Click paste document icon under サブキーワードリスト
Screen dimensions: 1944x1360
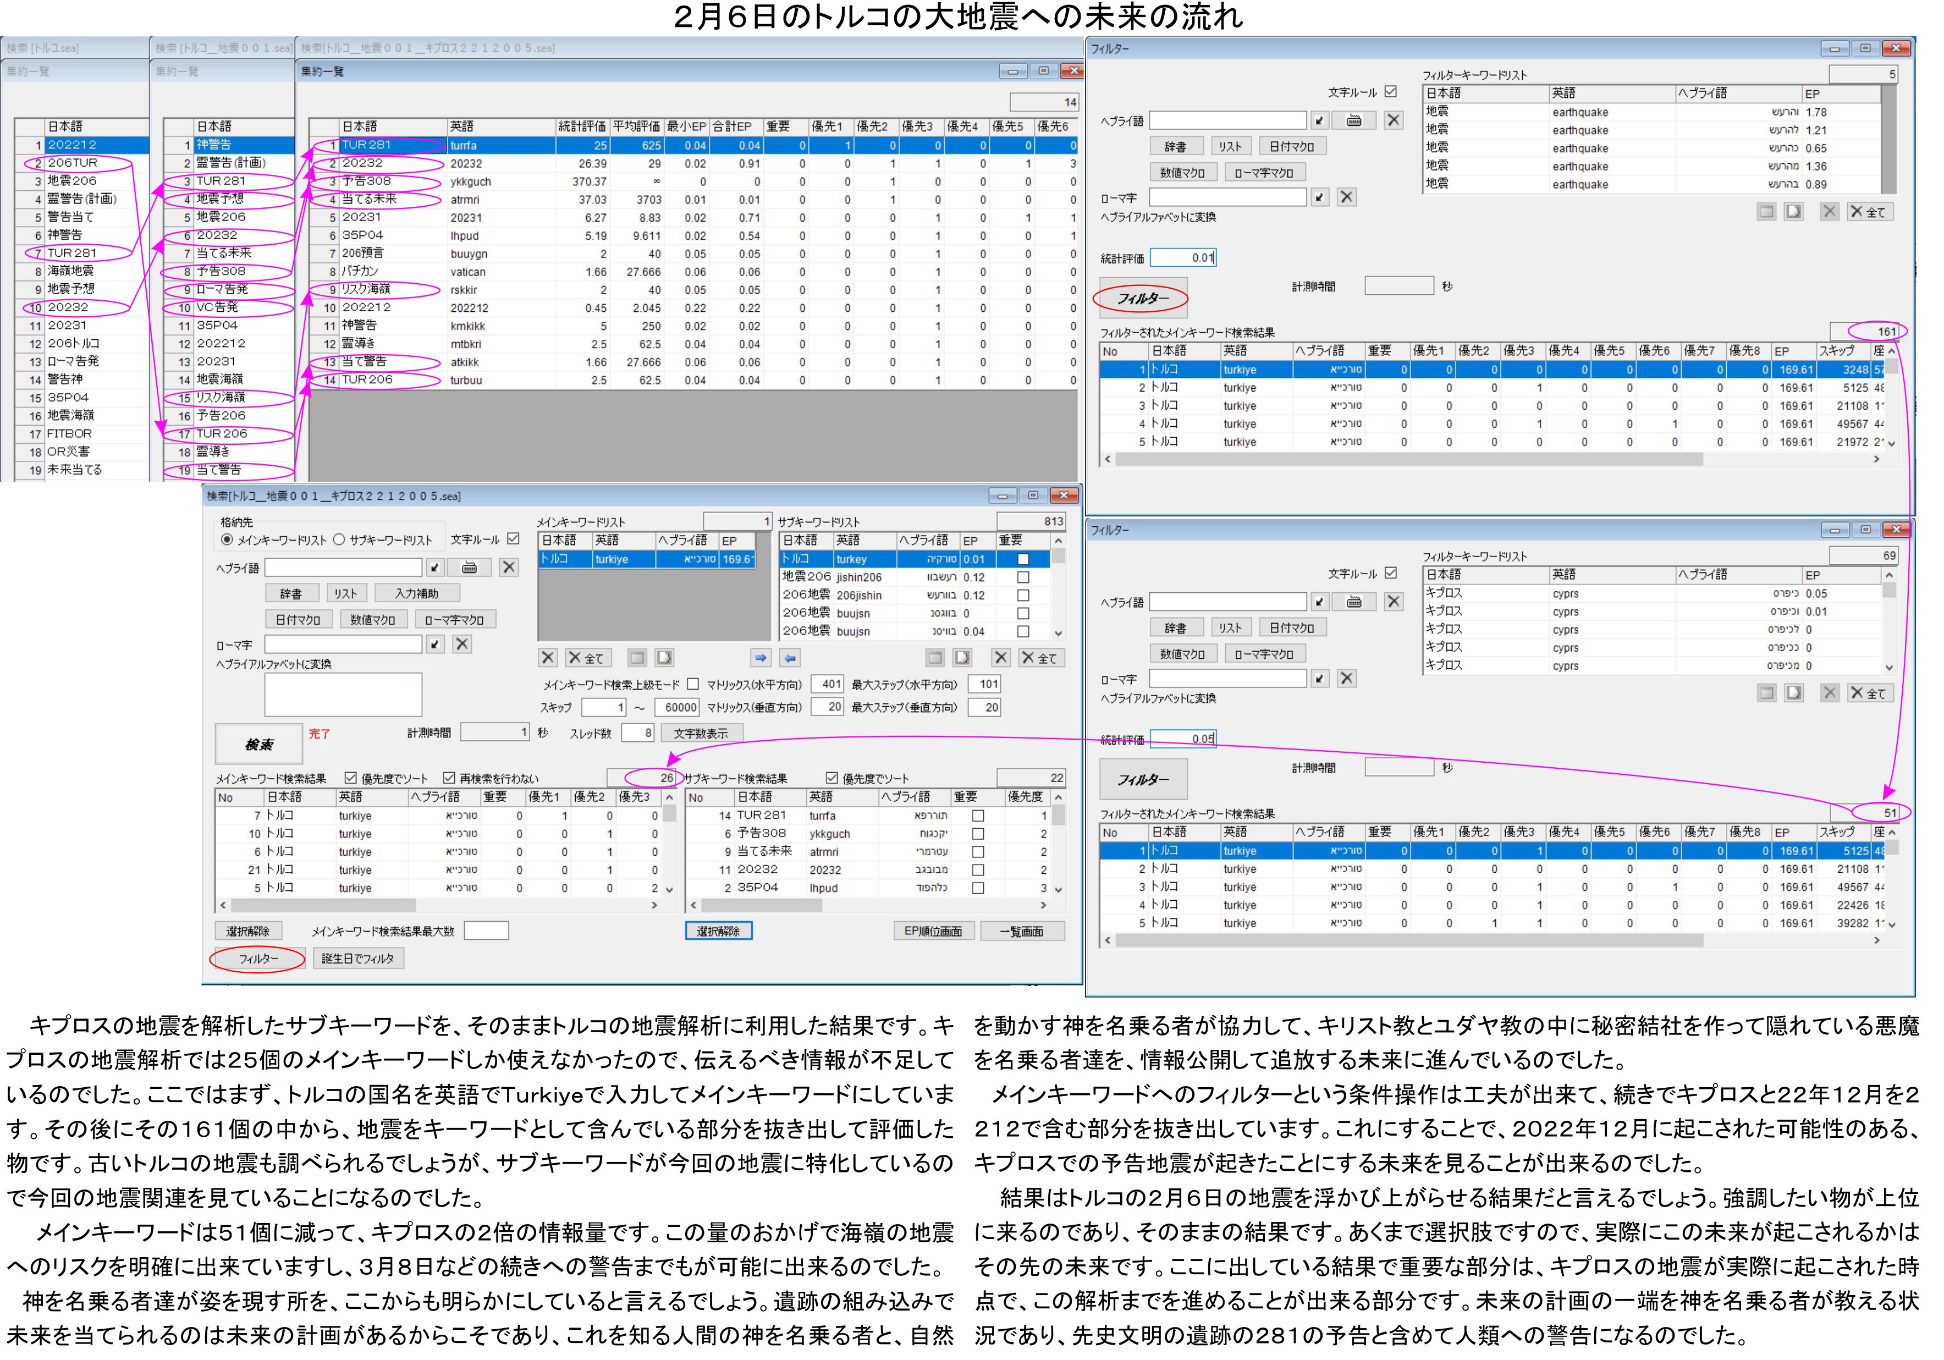point(963,658)
